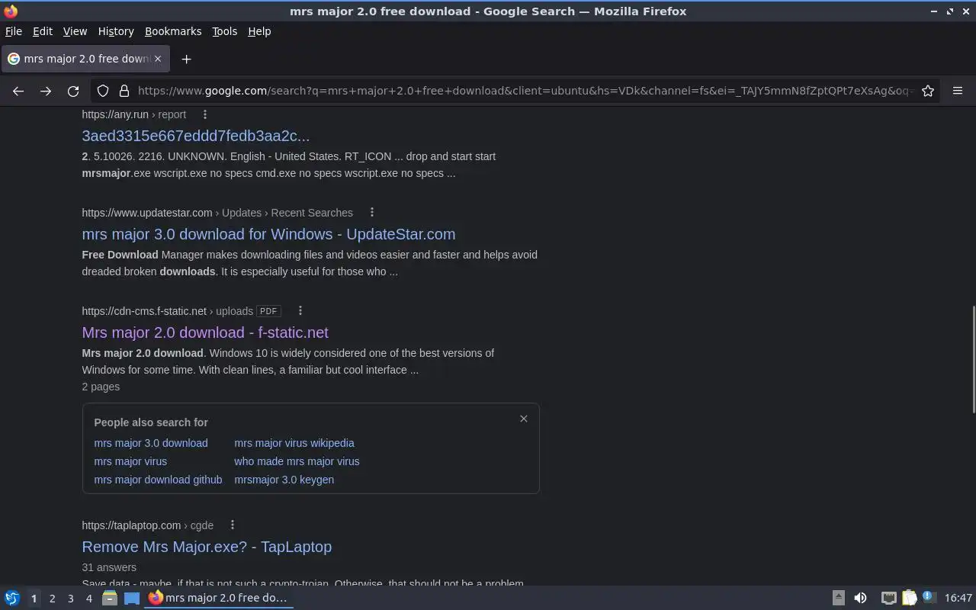Image resolution: width=976 pixels, height=610 pixels.
Task: Open options dots for f-static.net result
Action: click(300, 310)
